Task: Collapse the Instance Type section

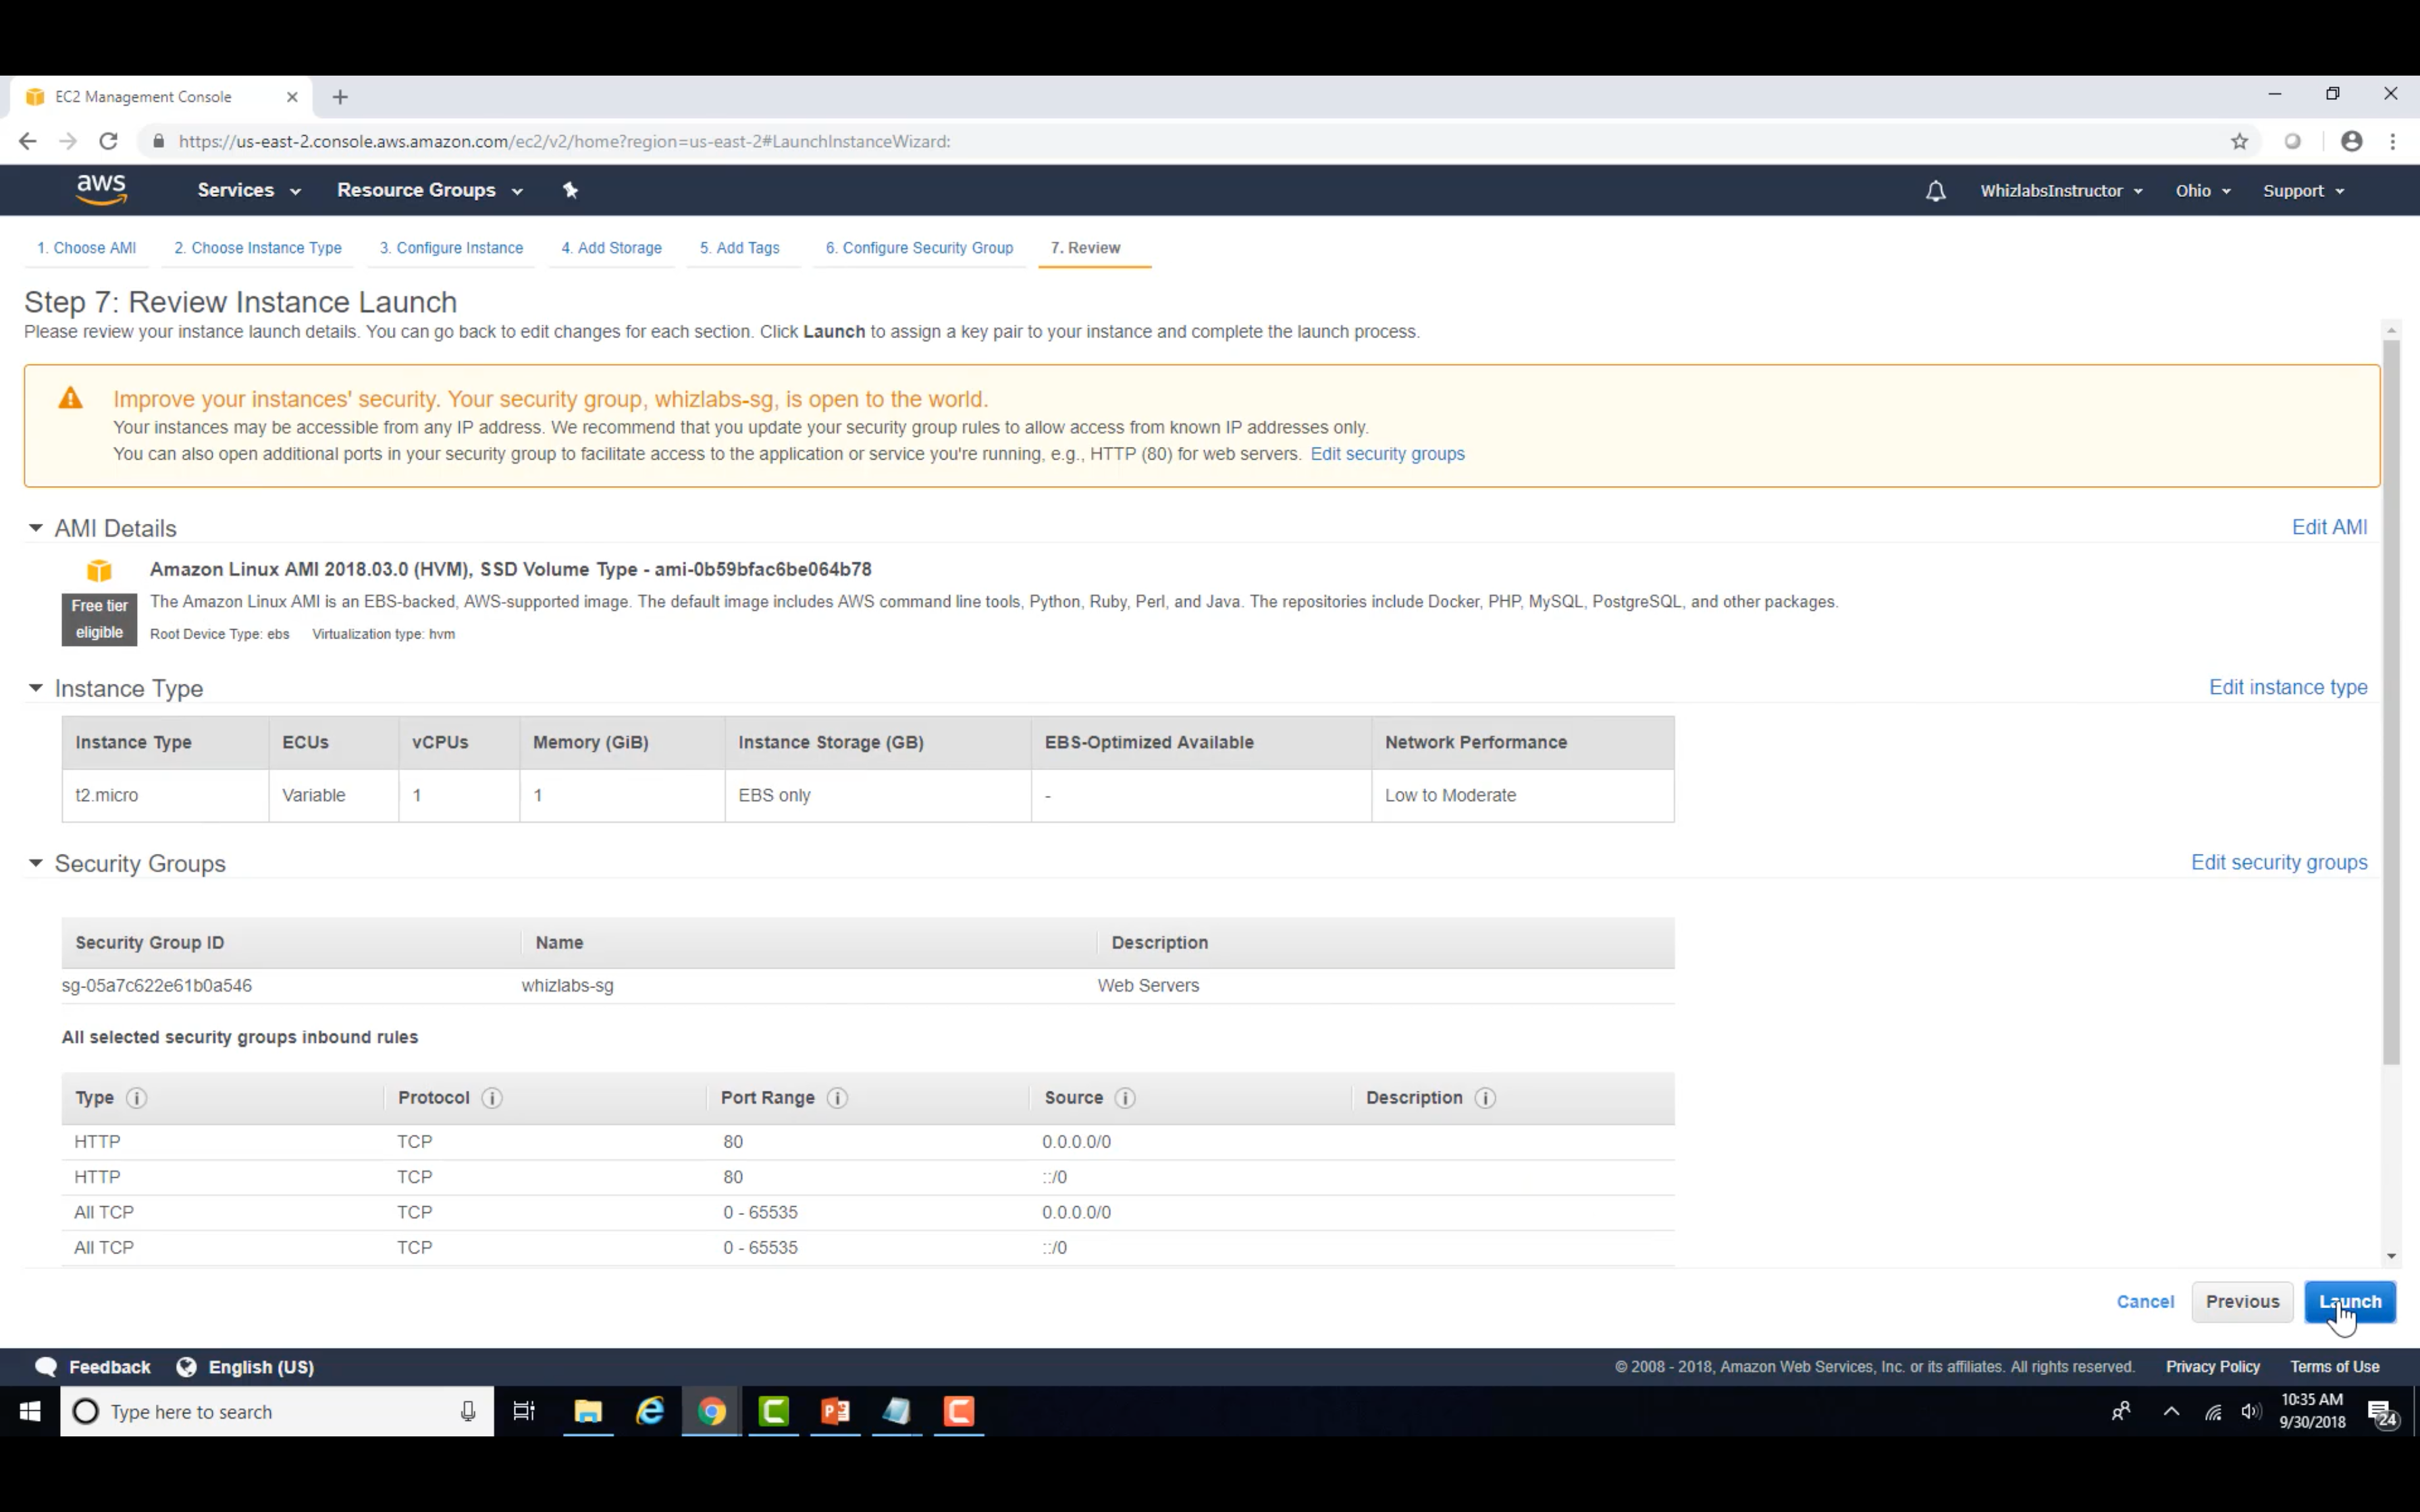Action: 36,688
